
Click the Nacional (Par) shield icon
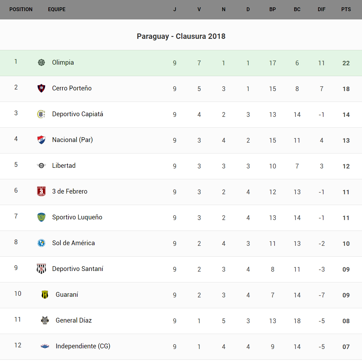click(x=41, y=140)
